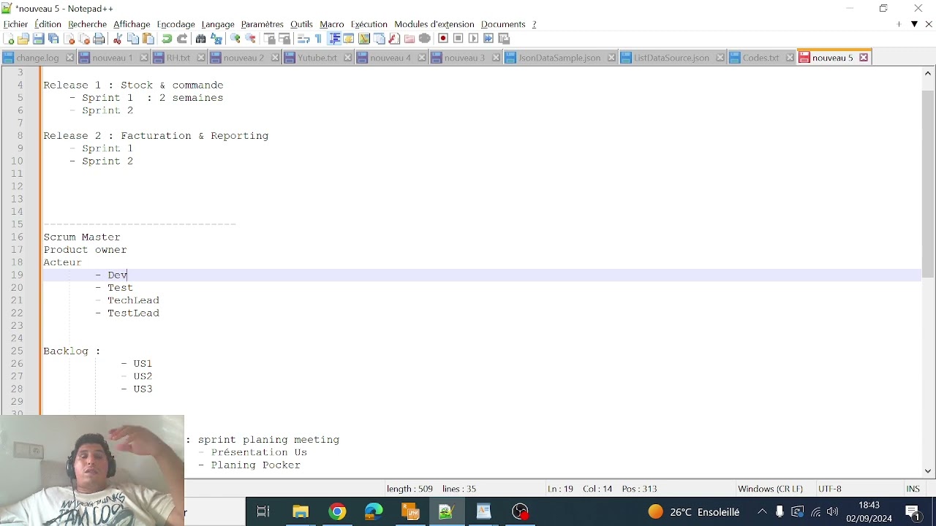Cut selection with the scissors icon
Viewport: 936px width, 526px height.
click(118, 39)
